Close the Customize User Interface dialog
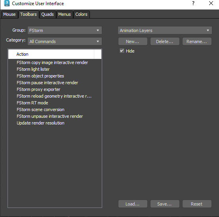This screenshot has height=217, width=219. click(x=211, y=3)
